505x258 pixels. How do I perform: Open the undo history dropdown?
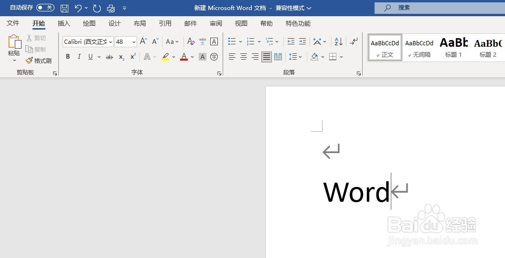86,8
